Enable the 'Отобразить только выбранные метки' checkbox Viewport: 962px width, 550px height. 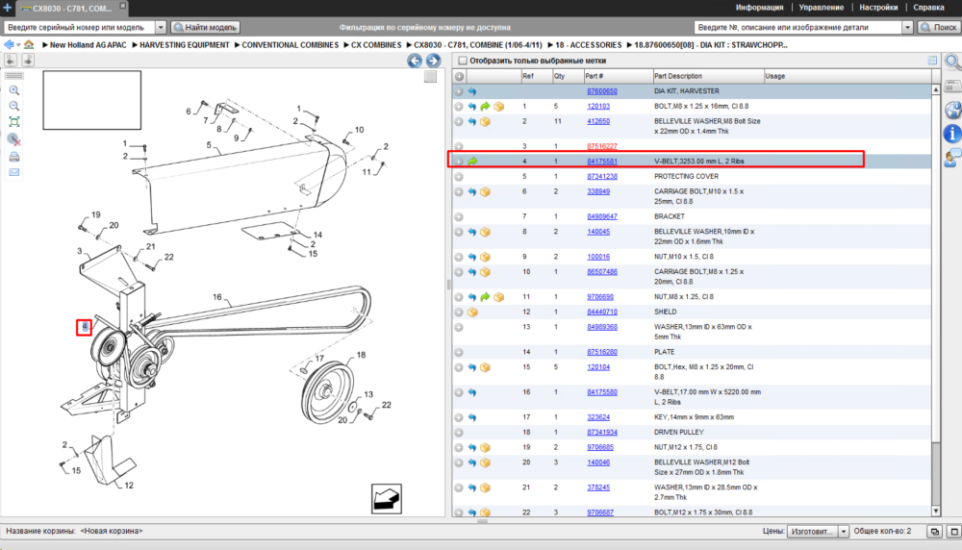pos(463,61)
